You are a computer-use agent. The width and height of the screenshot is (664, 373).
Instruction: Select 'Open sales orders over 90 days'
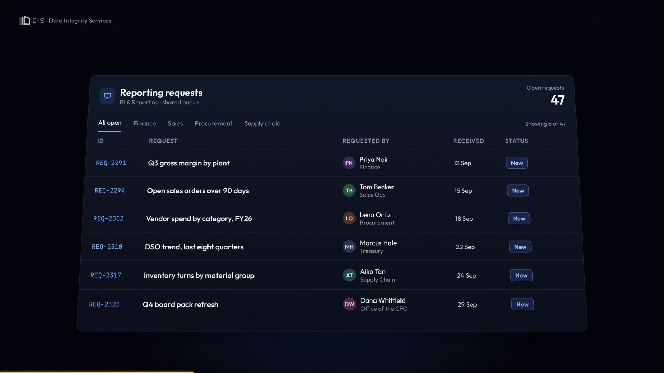coord(198,191)
